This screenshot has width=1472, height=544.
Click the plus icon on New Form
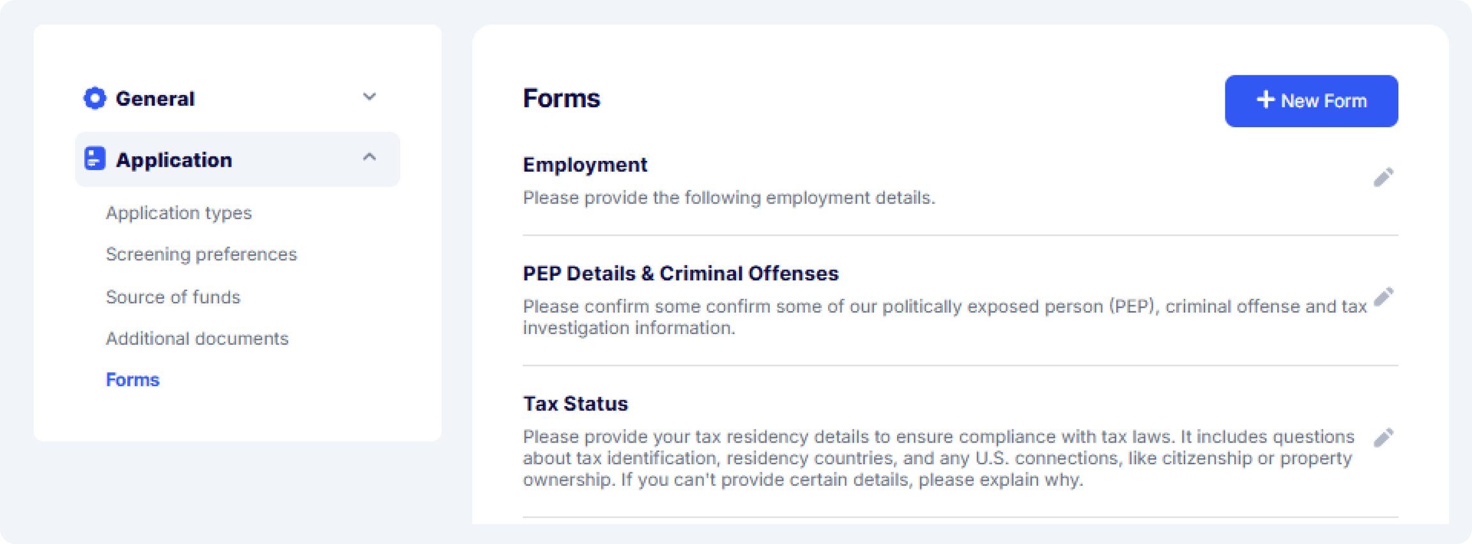(1266, 100)
